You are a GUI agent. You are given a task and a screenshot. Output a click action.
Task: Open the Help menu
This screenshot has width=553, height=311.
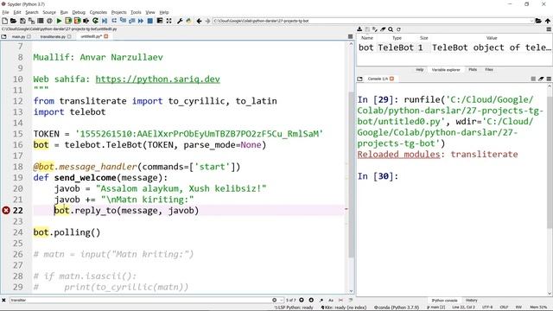click(164, 12)
